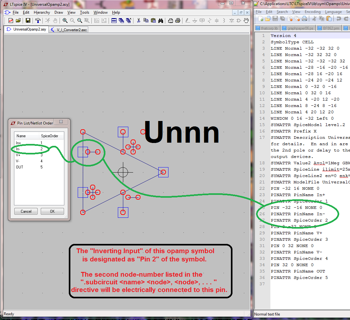Select the Label Net icon

202,20
